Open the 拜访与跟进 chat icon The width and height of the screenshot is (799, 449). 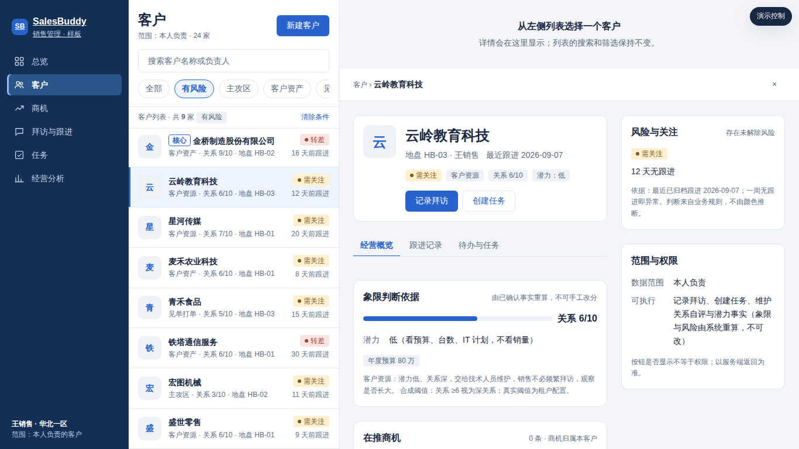(x=19, y=132)
